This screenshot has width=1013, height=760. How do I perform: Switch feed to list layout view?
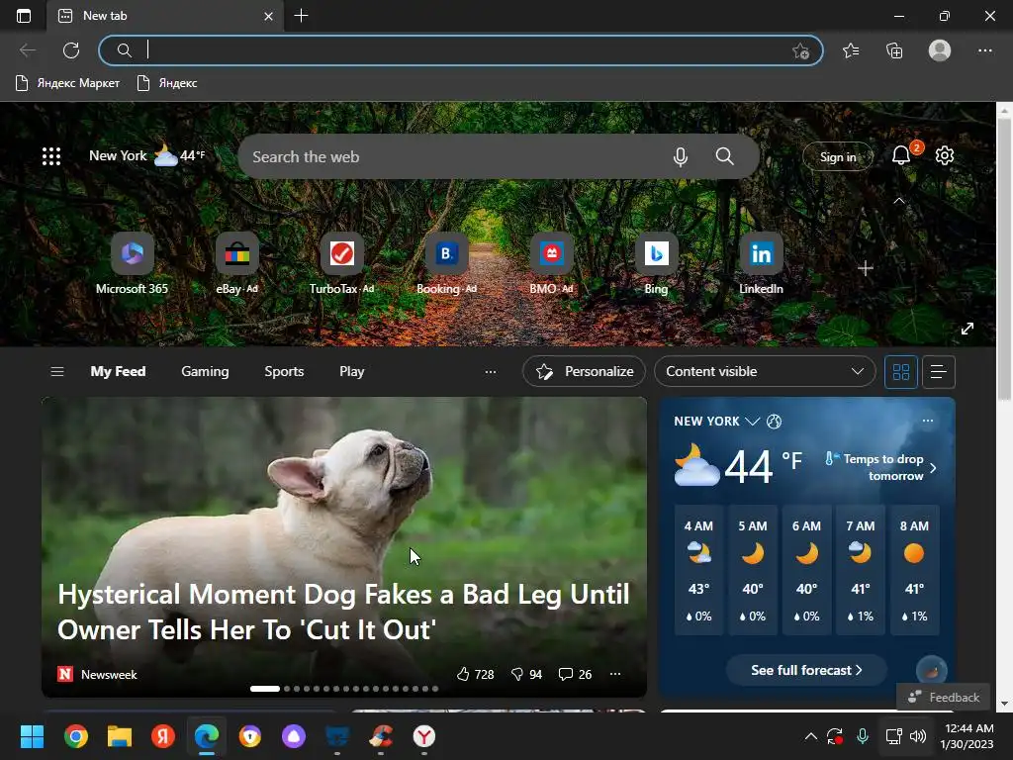coord(939,372)
